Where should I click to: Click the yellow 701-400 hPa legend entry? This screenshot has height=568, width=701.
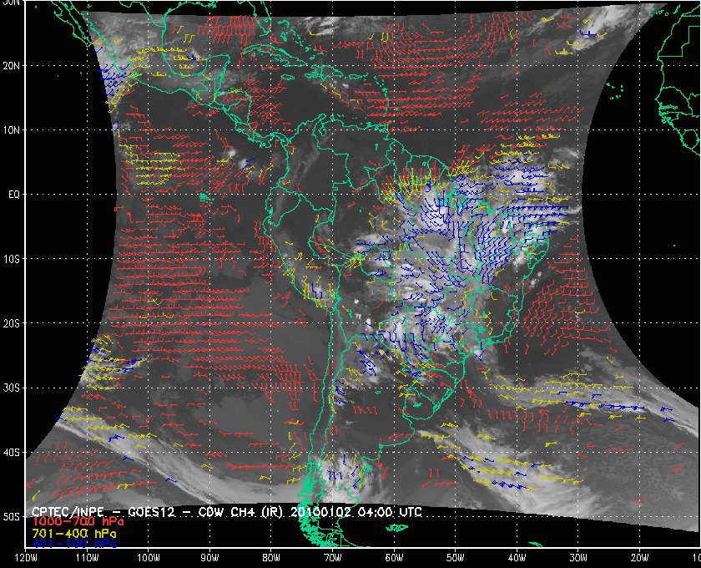[x=74, y=534]
